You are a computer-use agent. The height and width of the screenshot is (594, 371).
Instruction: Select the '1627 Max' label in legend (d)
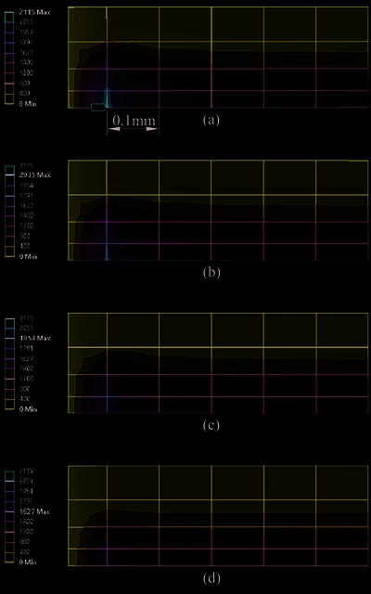(x=34, y=511)
